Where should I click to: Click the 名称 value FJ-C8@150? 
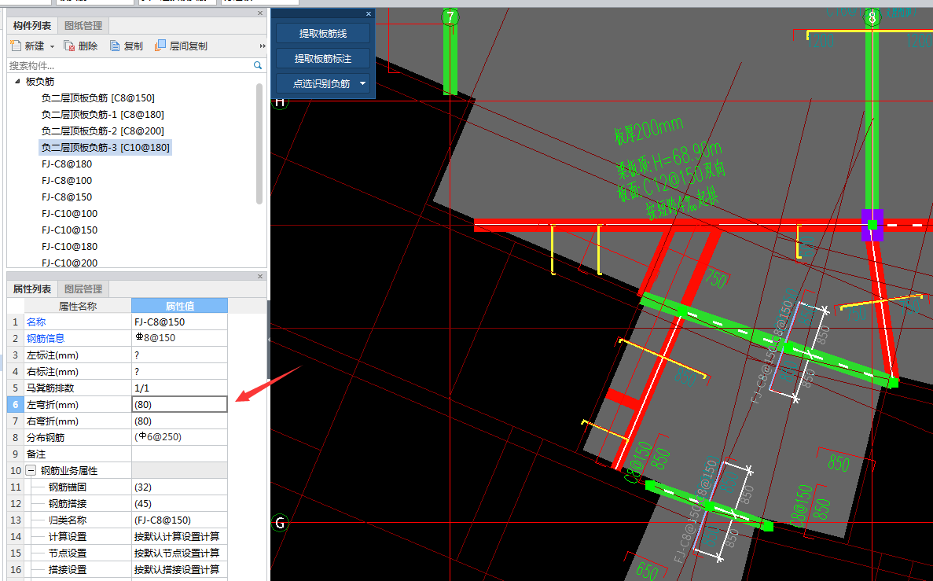coord(180,322)
